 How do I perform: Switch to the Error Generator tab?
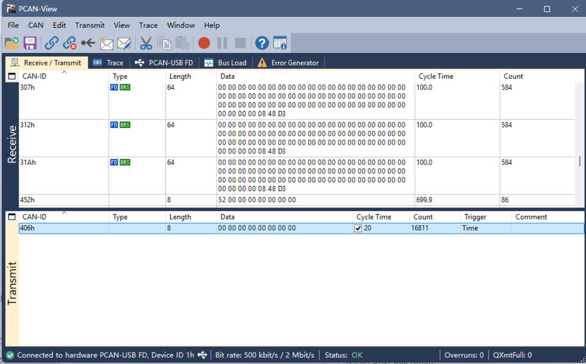(288, 63)
